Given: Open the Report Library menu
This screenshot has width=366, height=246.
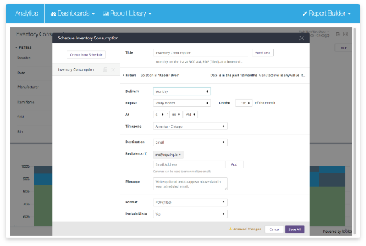Looking at the screenshot, I should 127,14.
